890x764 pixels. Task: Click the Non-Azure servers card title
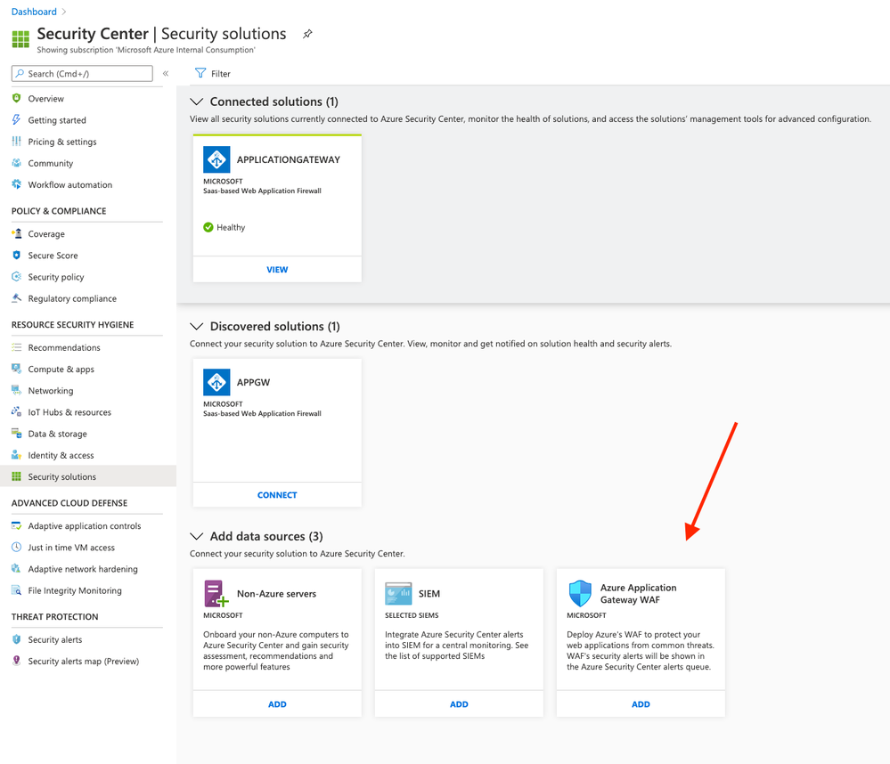coord(276,593)
